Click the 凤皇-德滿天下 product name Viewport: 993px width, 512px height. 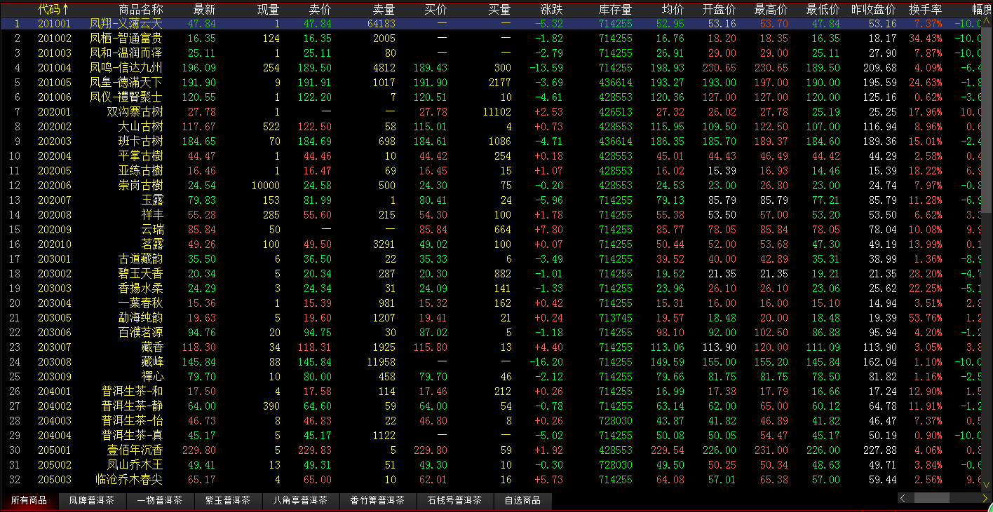tap(127, 83)
